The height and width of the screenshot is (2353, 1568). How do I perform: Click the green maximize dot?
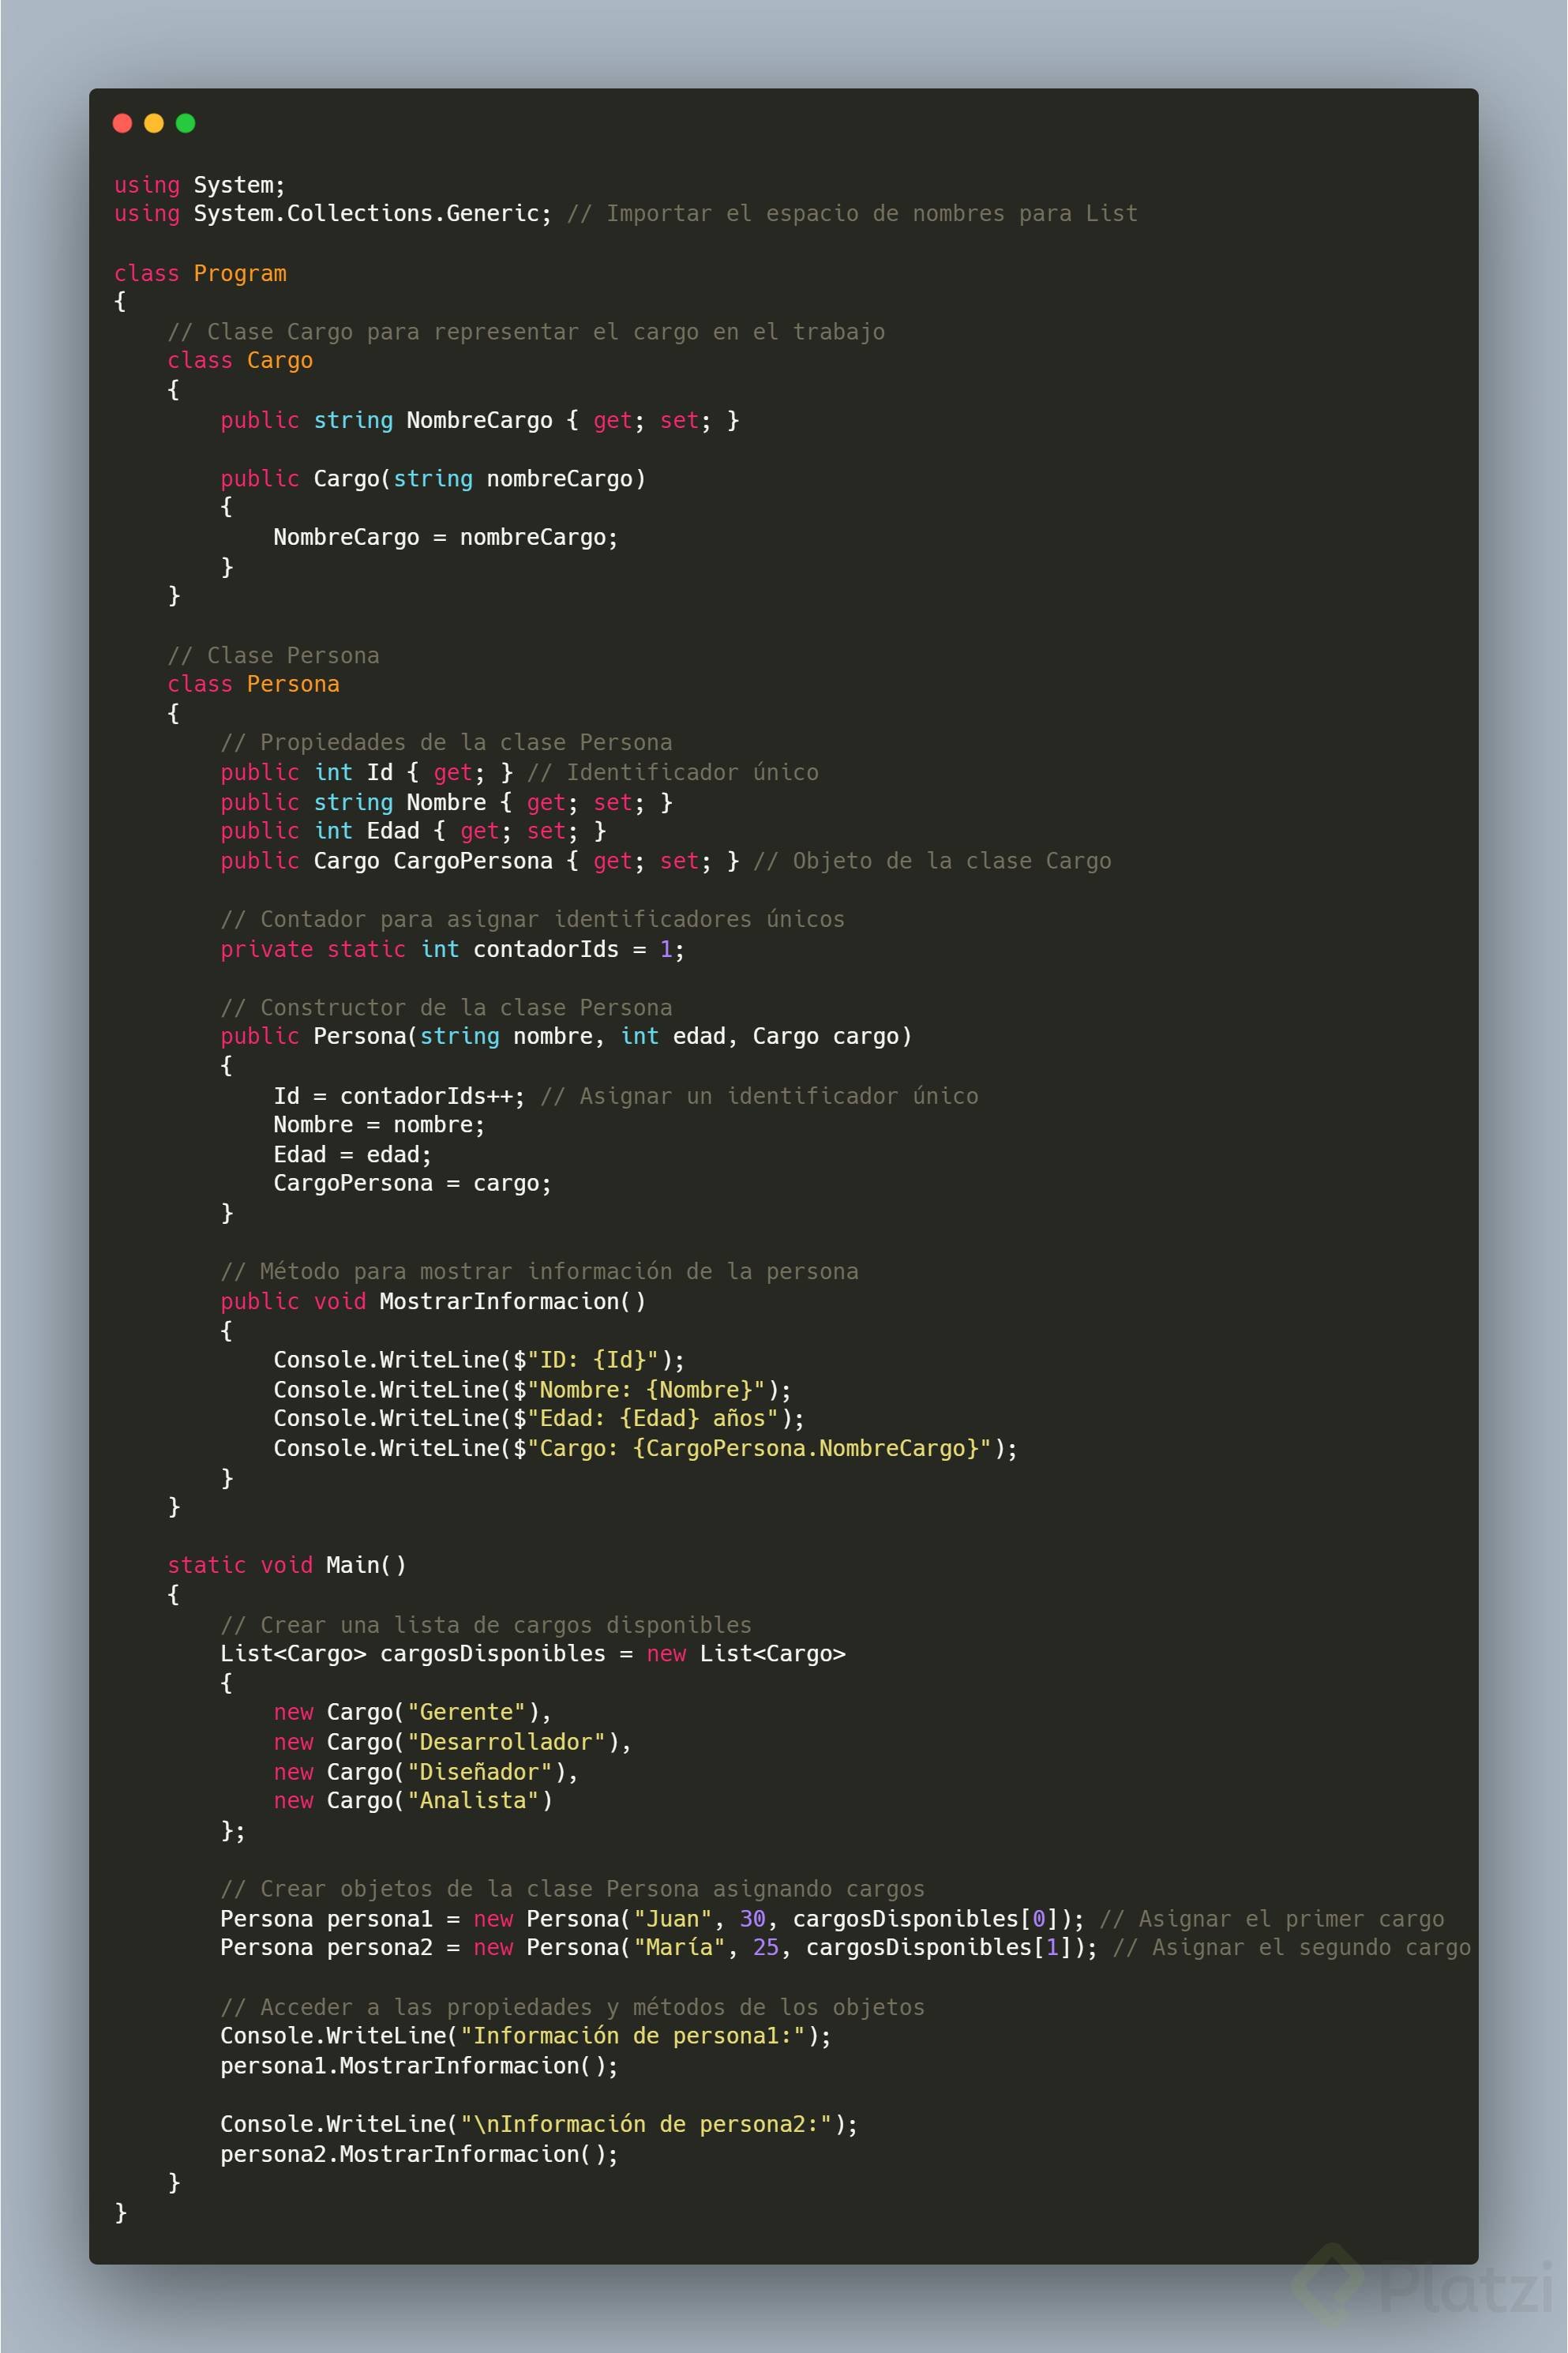[185, 123]
